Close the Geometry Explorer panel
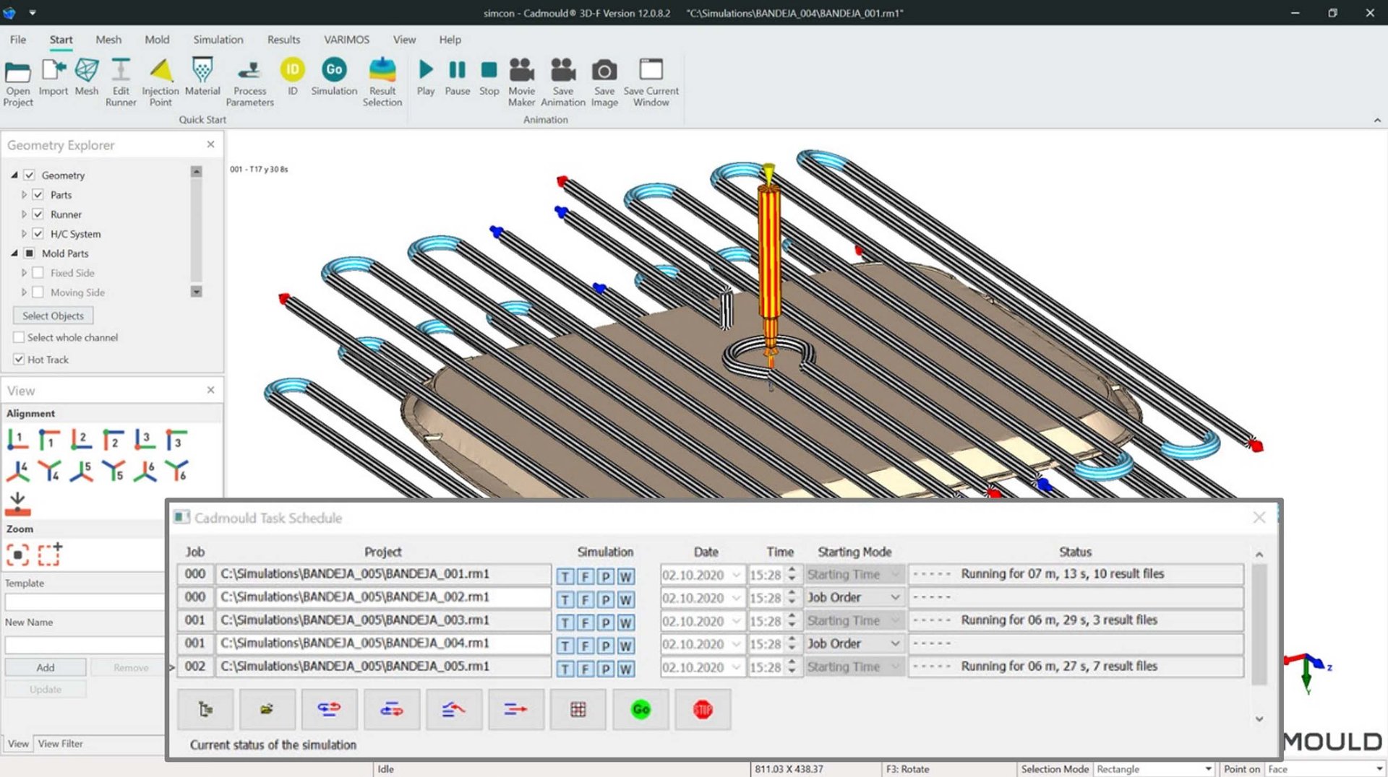 210,144
